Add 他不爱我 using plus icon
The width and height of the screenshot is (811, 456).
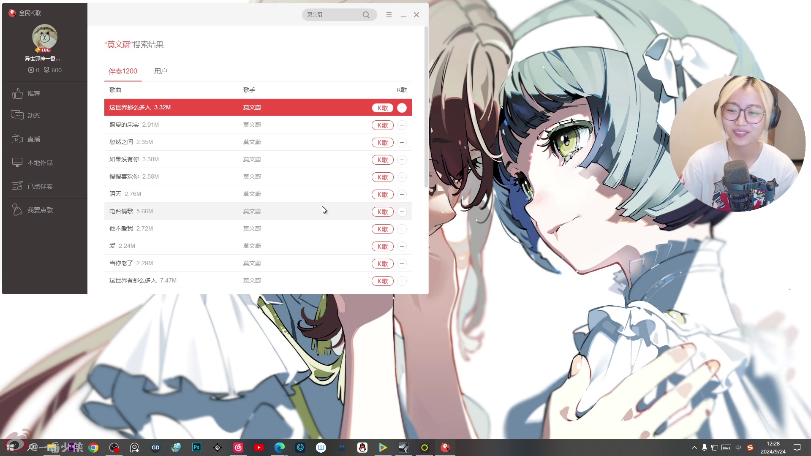(x=402, y=229)
